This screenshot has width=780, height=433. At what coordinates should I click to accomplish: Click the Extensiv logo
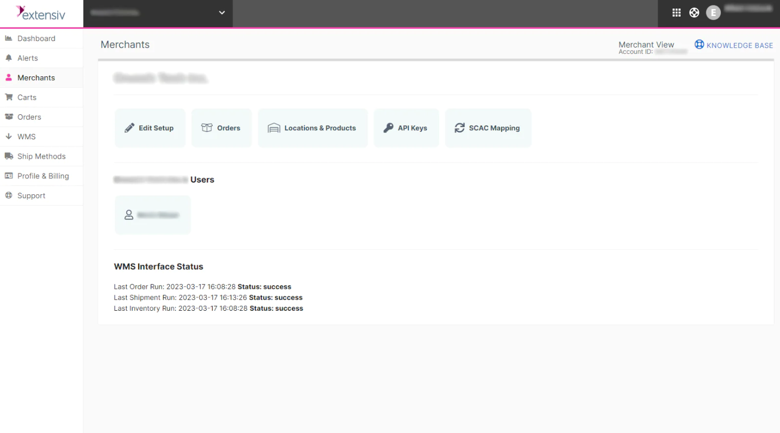tap(41, 13)
